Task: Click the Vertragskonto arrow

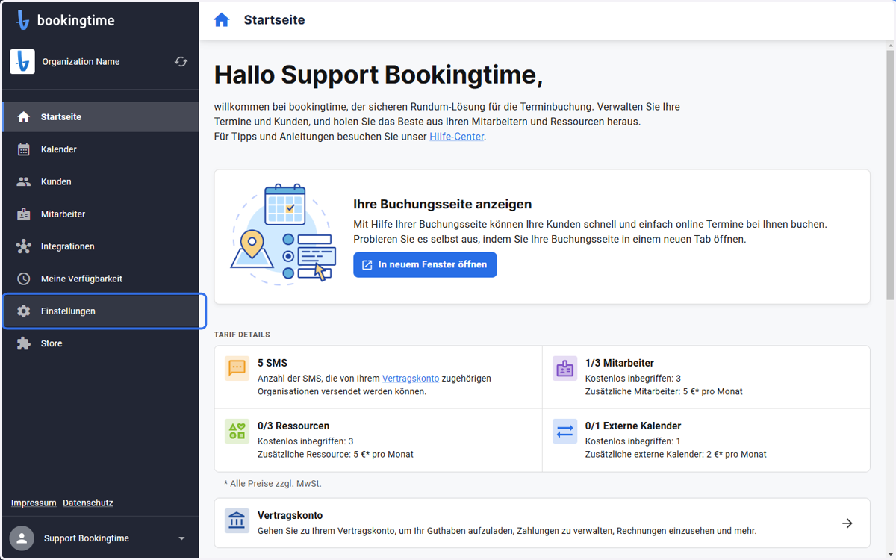Action: click(x=847, y=523)
